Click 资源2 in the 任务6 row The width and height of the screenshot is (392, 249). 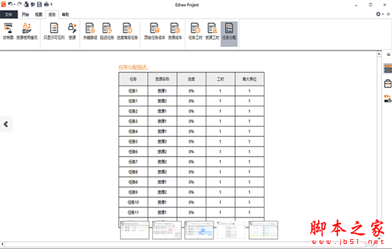point(162,152)
